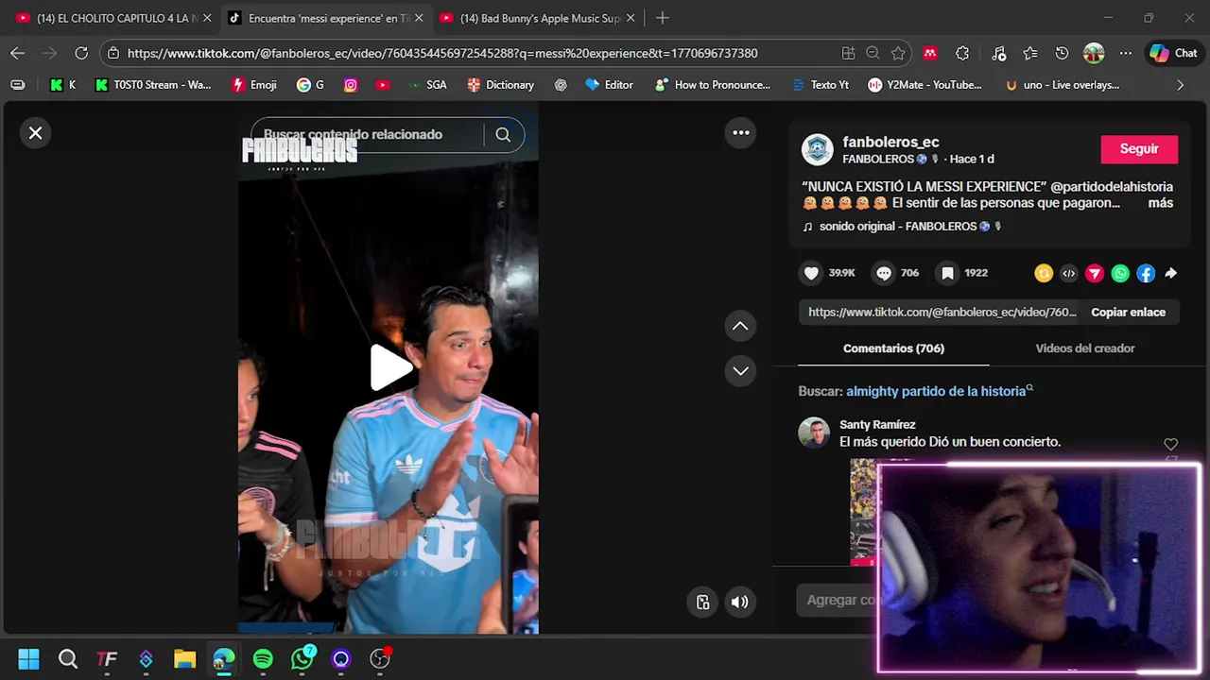Close the TikTok video viewer
The image size is (1210, 680).
pyautogui.click(x=36, y=133)
